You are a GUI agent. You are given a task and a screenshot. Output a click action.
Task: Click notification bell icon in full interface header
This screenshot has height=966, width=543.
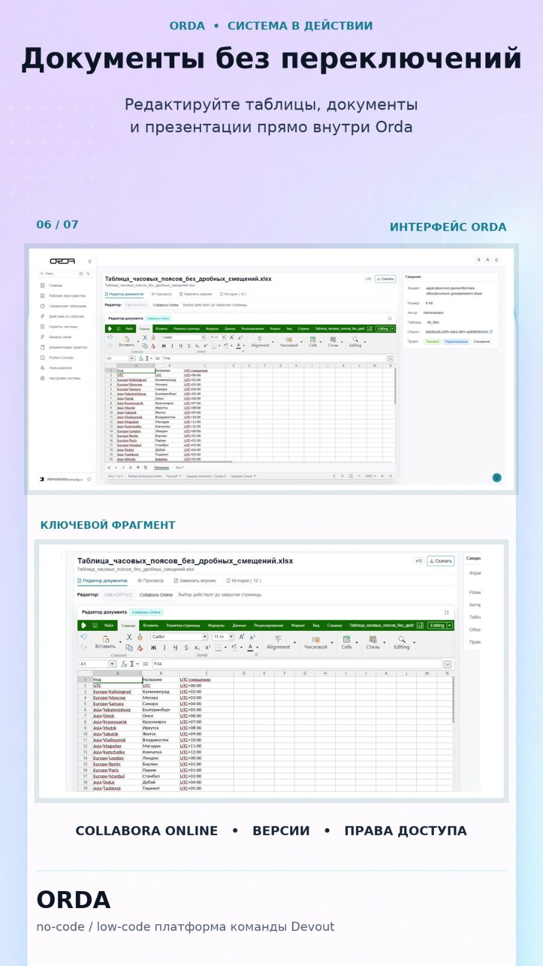[497, 260]
